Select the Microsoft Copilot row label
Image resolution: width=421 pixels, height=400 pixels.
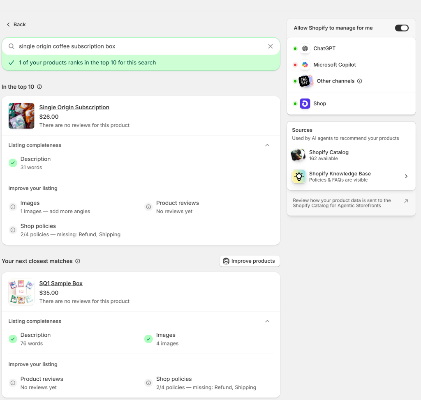[335, 64]
